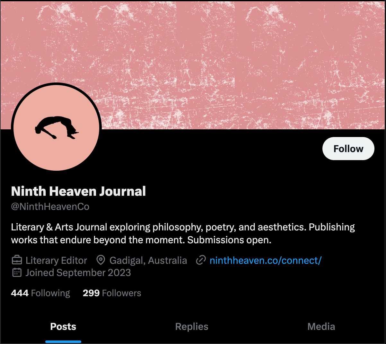The height and width of the screenshot is (344, 386).
Task: Click the location pin icon
Action: (101, 260)
